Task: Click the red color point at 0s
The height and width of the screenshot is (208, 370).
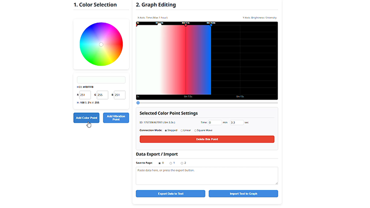Action: tap(137, 24)
